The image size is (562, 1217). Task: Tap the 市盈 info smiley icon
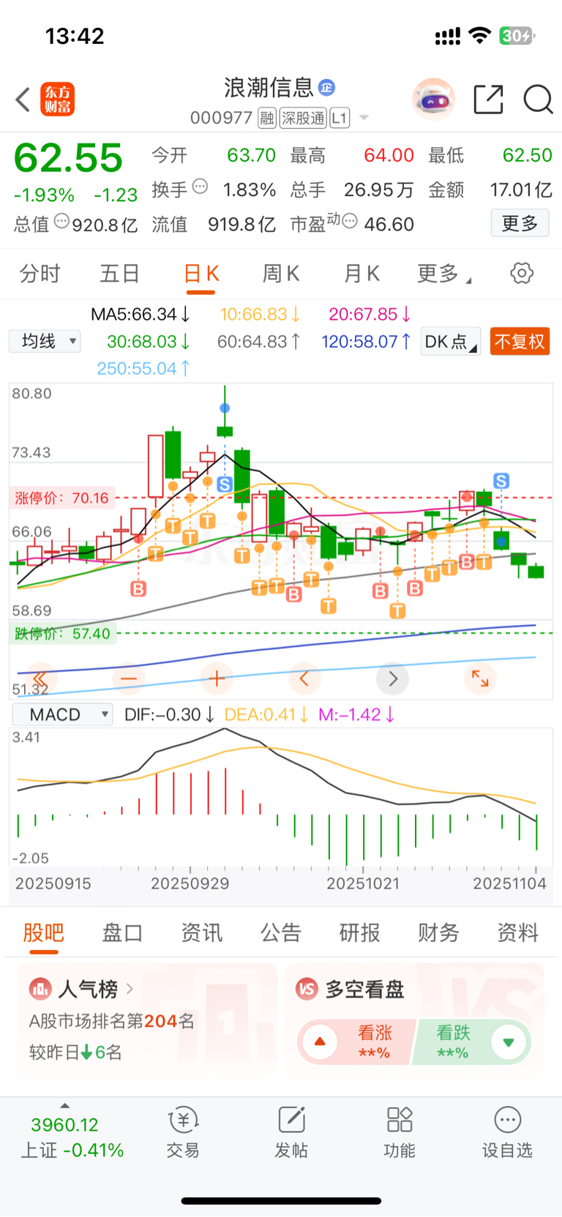(350, 220)
